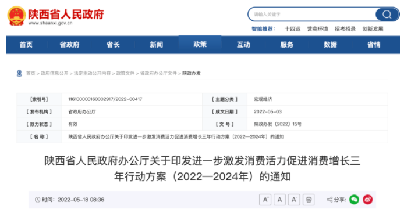Go to 法定主动公开内容 in breadcrumb

[x=92, y=73]
